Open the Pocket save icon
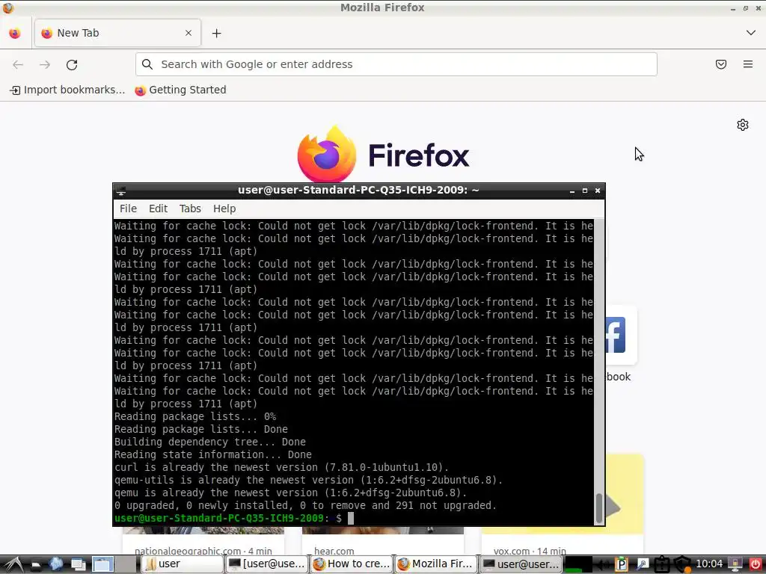The image size is (766, 574). pyautogui.click(x=721, y=64)
